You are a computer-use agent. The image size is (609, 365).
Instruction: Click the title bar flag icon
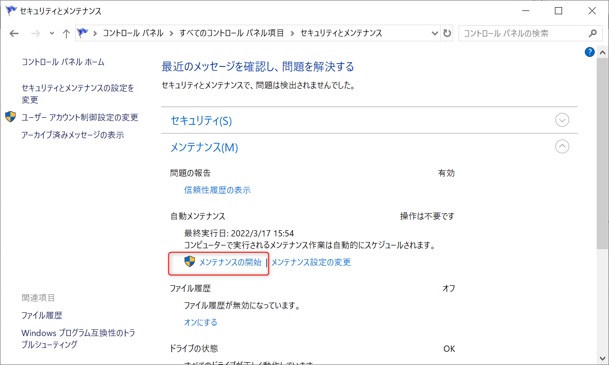pos(10,10)
